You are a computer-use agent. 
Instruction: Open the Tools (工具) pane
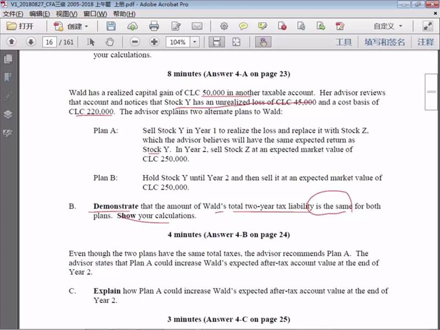click(343, 42)
